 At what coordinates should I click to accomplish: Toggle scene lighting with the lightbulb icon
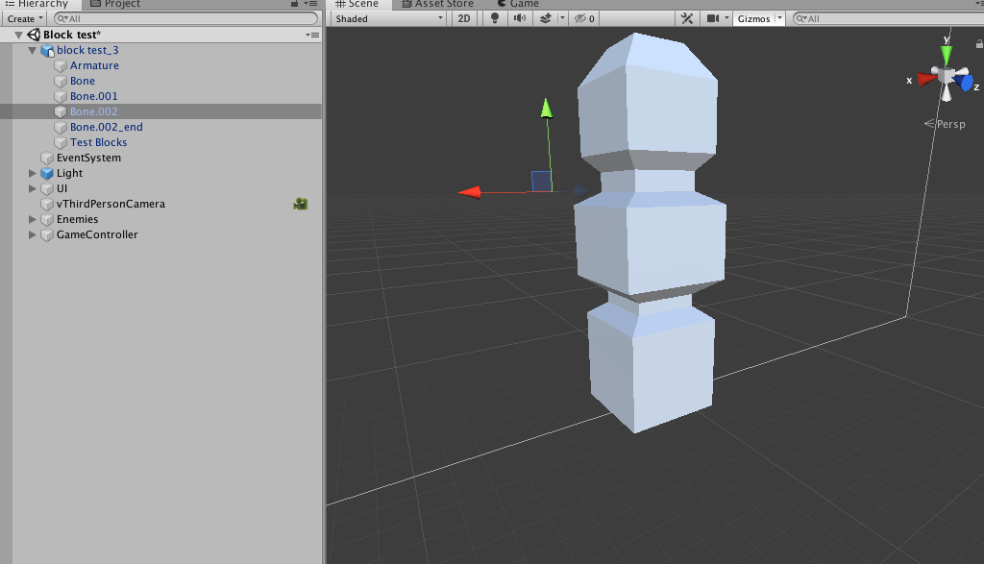tap(495, 18)
